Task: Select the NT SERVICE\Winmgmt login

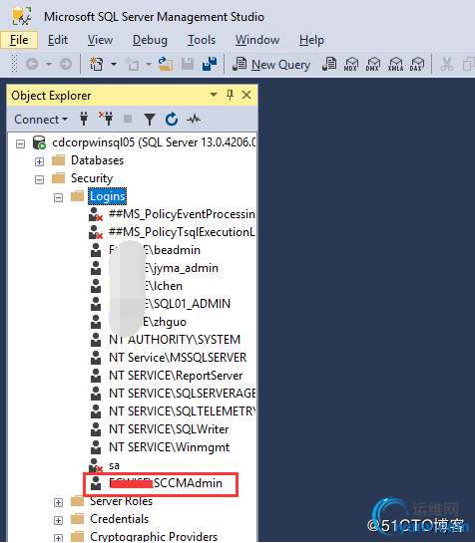Action: pos(169,447)
